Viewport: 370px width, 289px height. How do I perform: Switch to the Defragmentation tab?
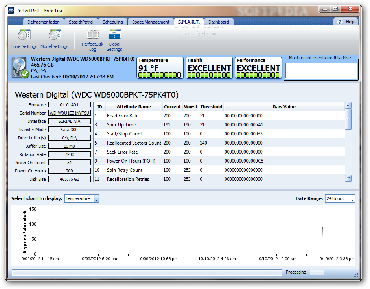click(43, 22)
